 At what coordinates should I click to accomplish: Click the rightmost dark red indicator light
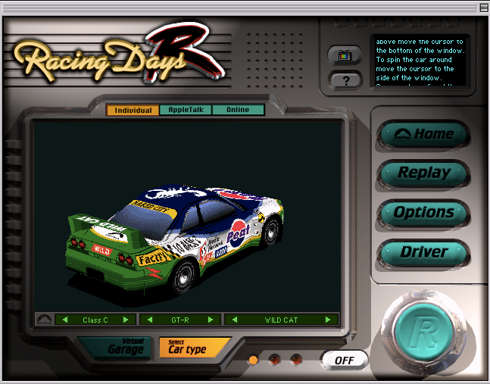pyautogui.click(x=296, y=360)
